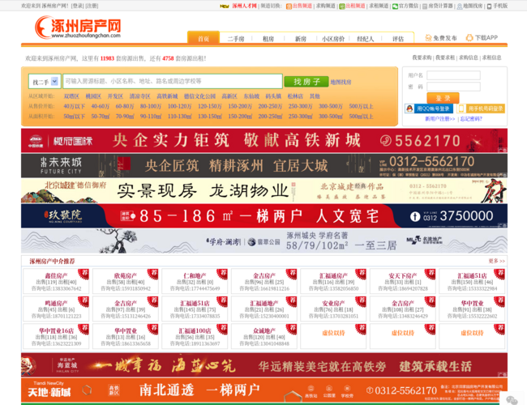Open the 租房 navigation tab
The image size is (527, 405).
click(x=268, y=39)
